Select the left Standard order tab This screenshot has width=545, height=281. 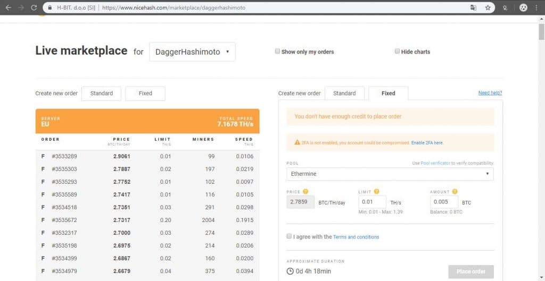point(102,93)
